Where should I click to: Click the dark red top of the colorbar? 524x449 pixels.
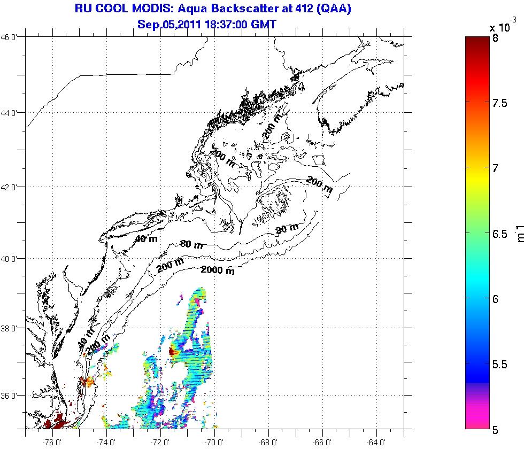point(477,42)
